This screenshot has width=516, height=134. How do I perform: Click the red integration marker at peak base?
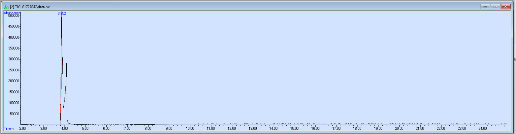coord(60,116)
